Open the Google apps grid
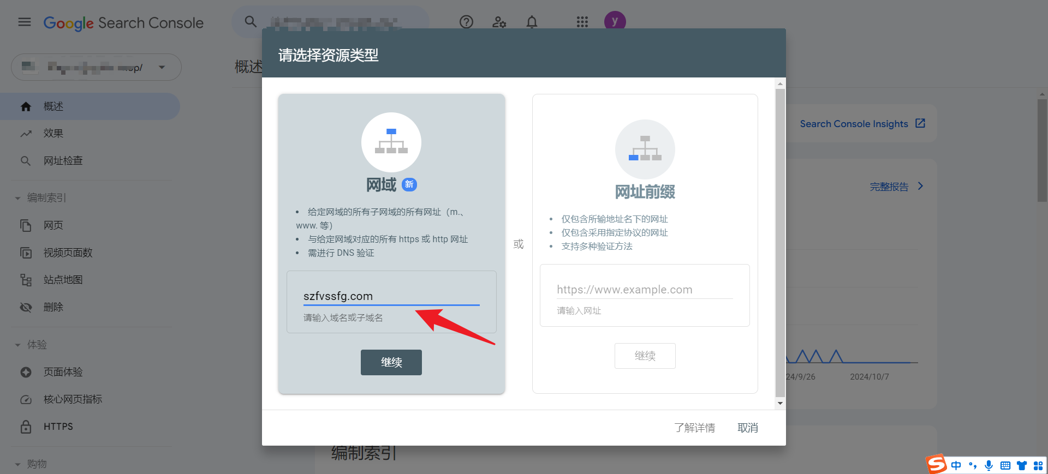The height and width of the screenshot is (474, 1048). 582,22
